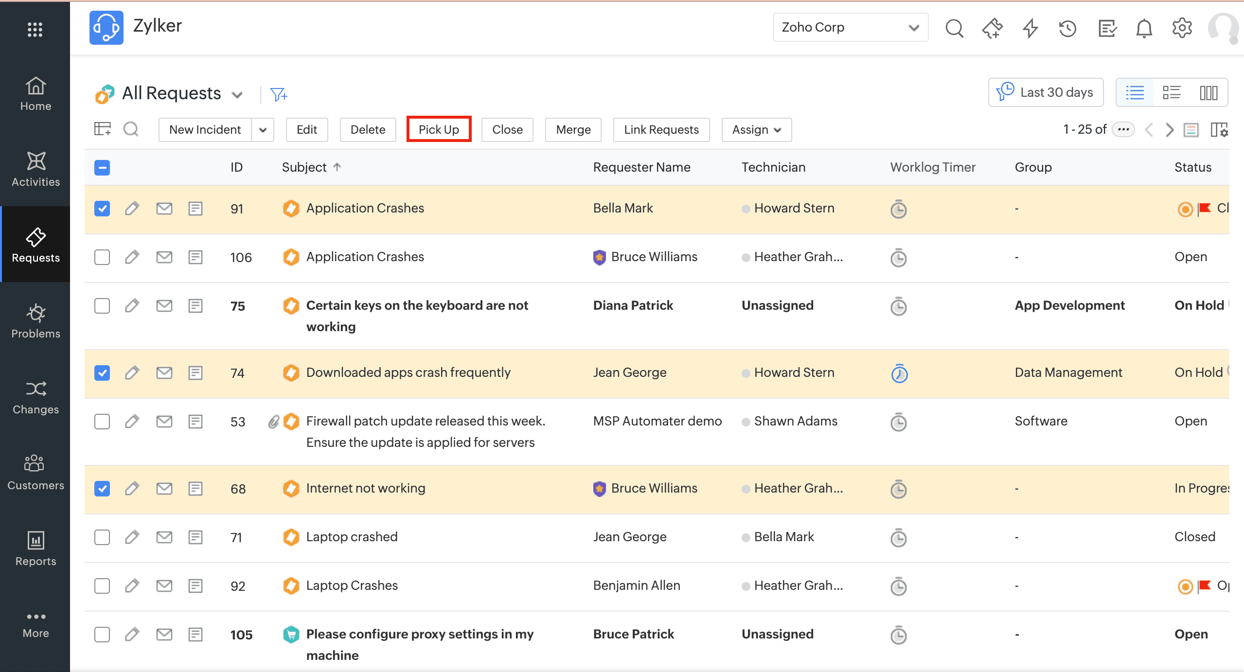Screen dimensions: 1244x672
Task: Sort by the Subject column header
Action: click(x=304, y=167)
